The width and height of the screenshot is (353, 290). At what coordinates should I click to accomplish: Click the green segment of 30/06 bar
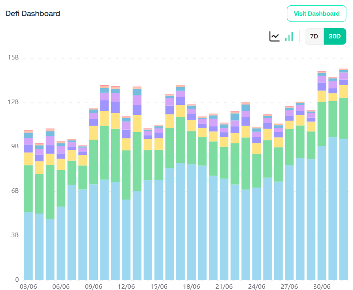click(x=322, y=124)
